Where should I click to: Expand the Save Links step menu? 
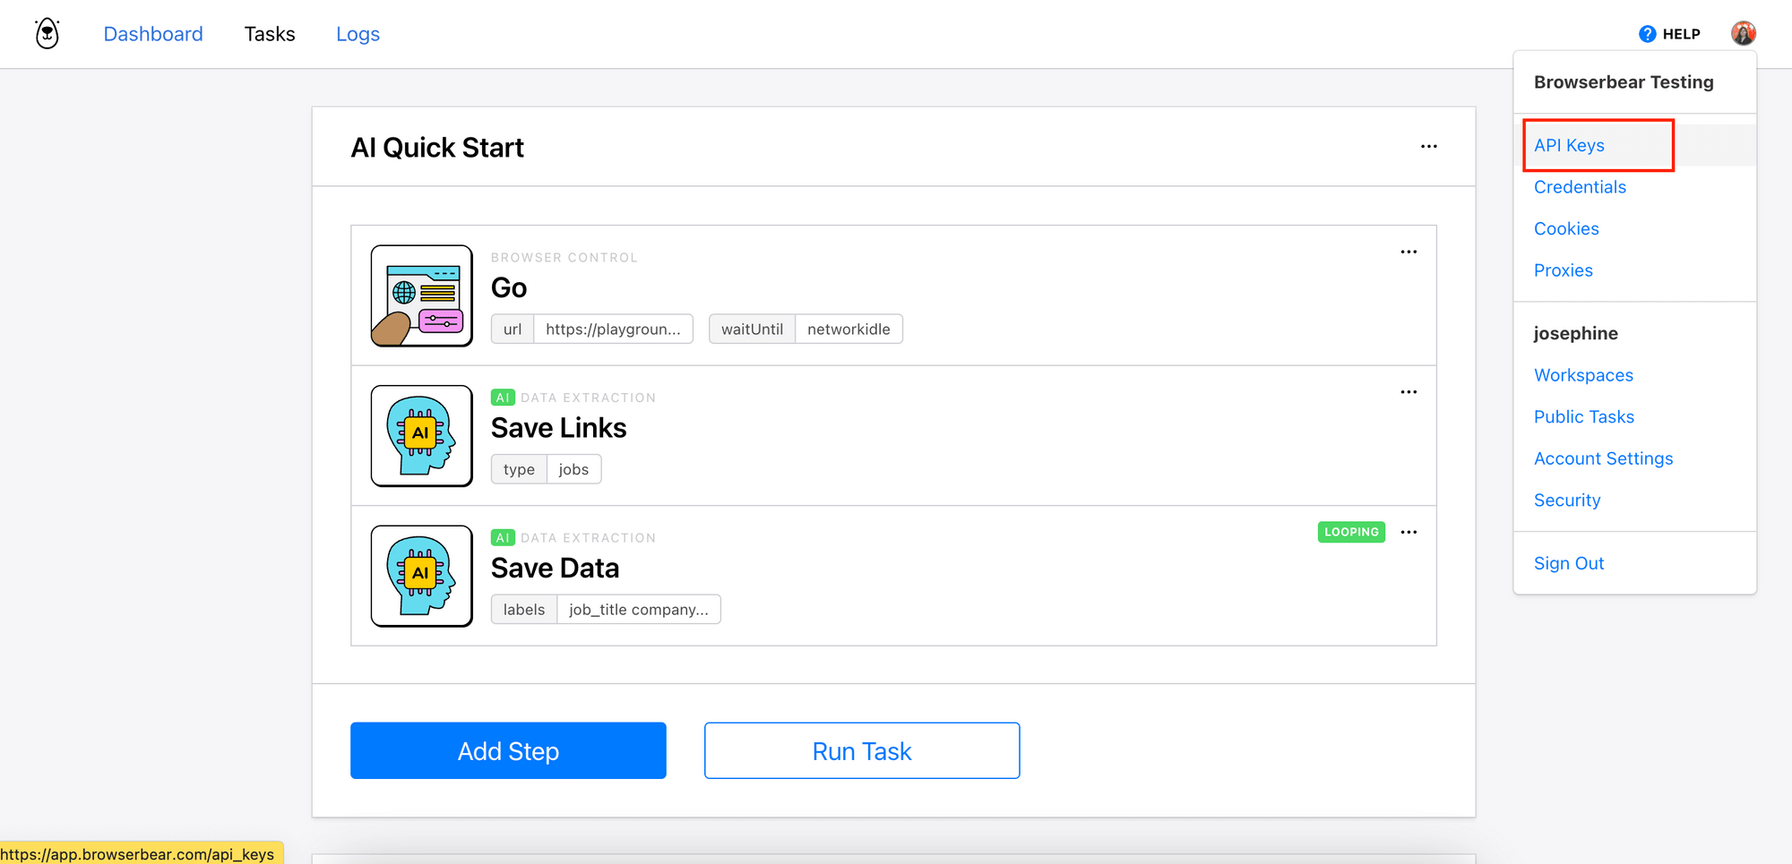point(1408,391)
